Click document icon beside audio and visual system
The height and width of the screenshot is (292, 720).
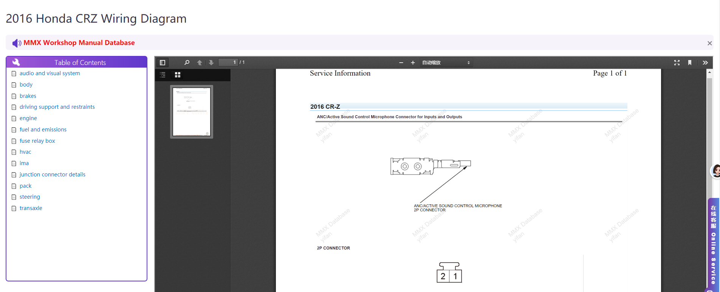coord(14,74)
